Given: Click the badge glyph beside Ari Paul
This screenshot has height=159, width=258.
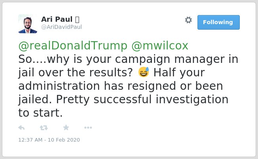Looking at the screenshot, I should tap(77, 19).
